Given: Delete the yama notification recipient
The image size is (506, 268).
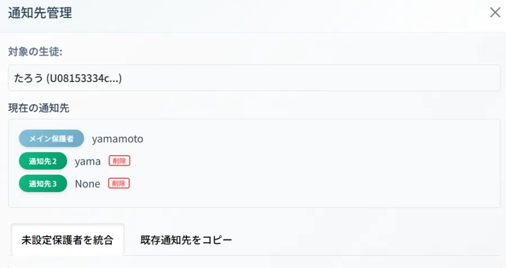Looking at the screenshot, I should pos(119,161).
